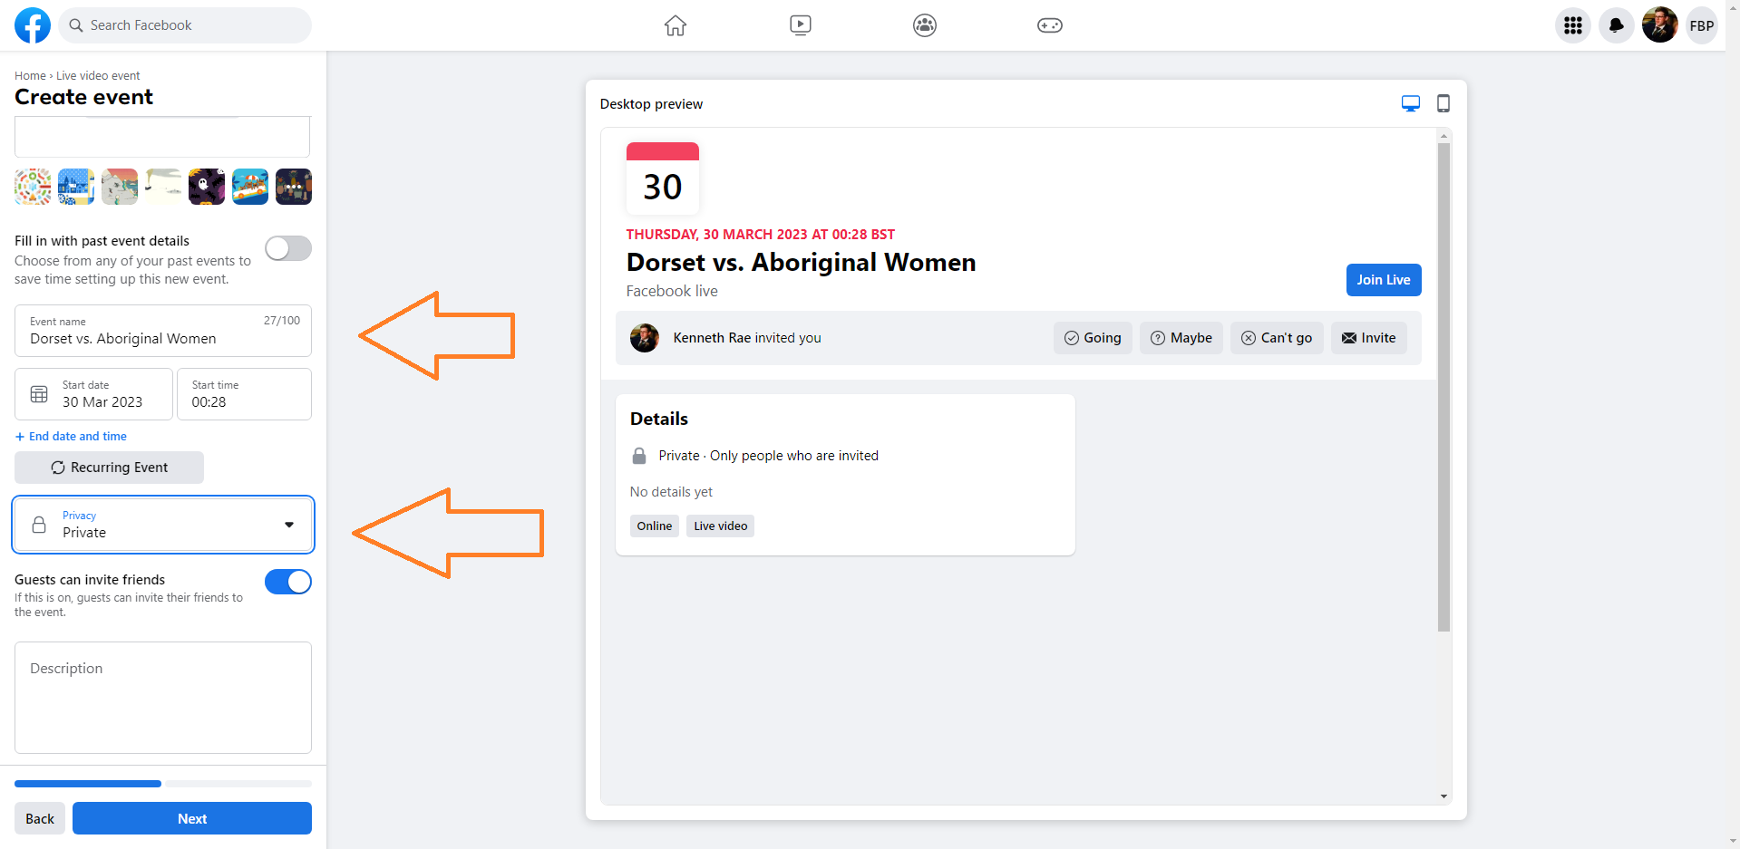Screen dimensions: 1740x849
Task: Switch to desktop preview icon
Action: 1410,104
